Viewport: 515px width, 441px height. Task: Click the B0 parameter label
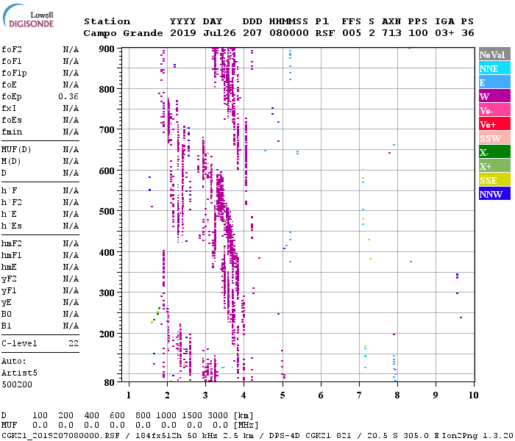coord(6,315)
